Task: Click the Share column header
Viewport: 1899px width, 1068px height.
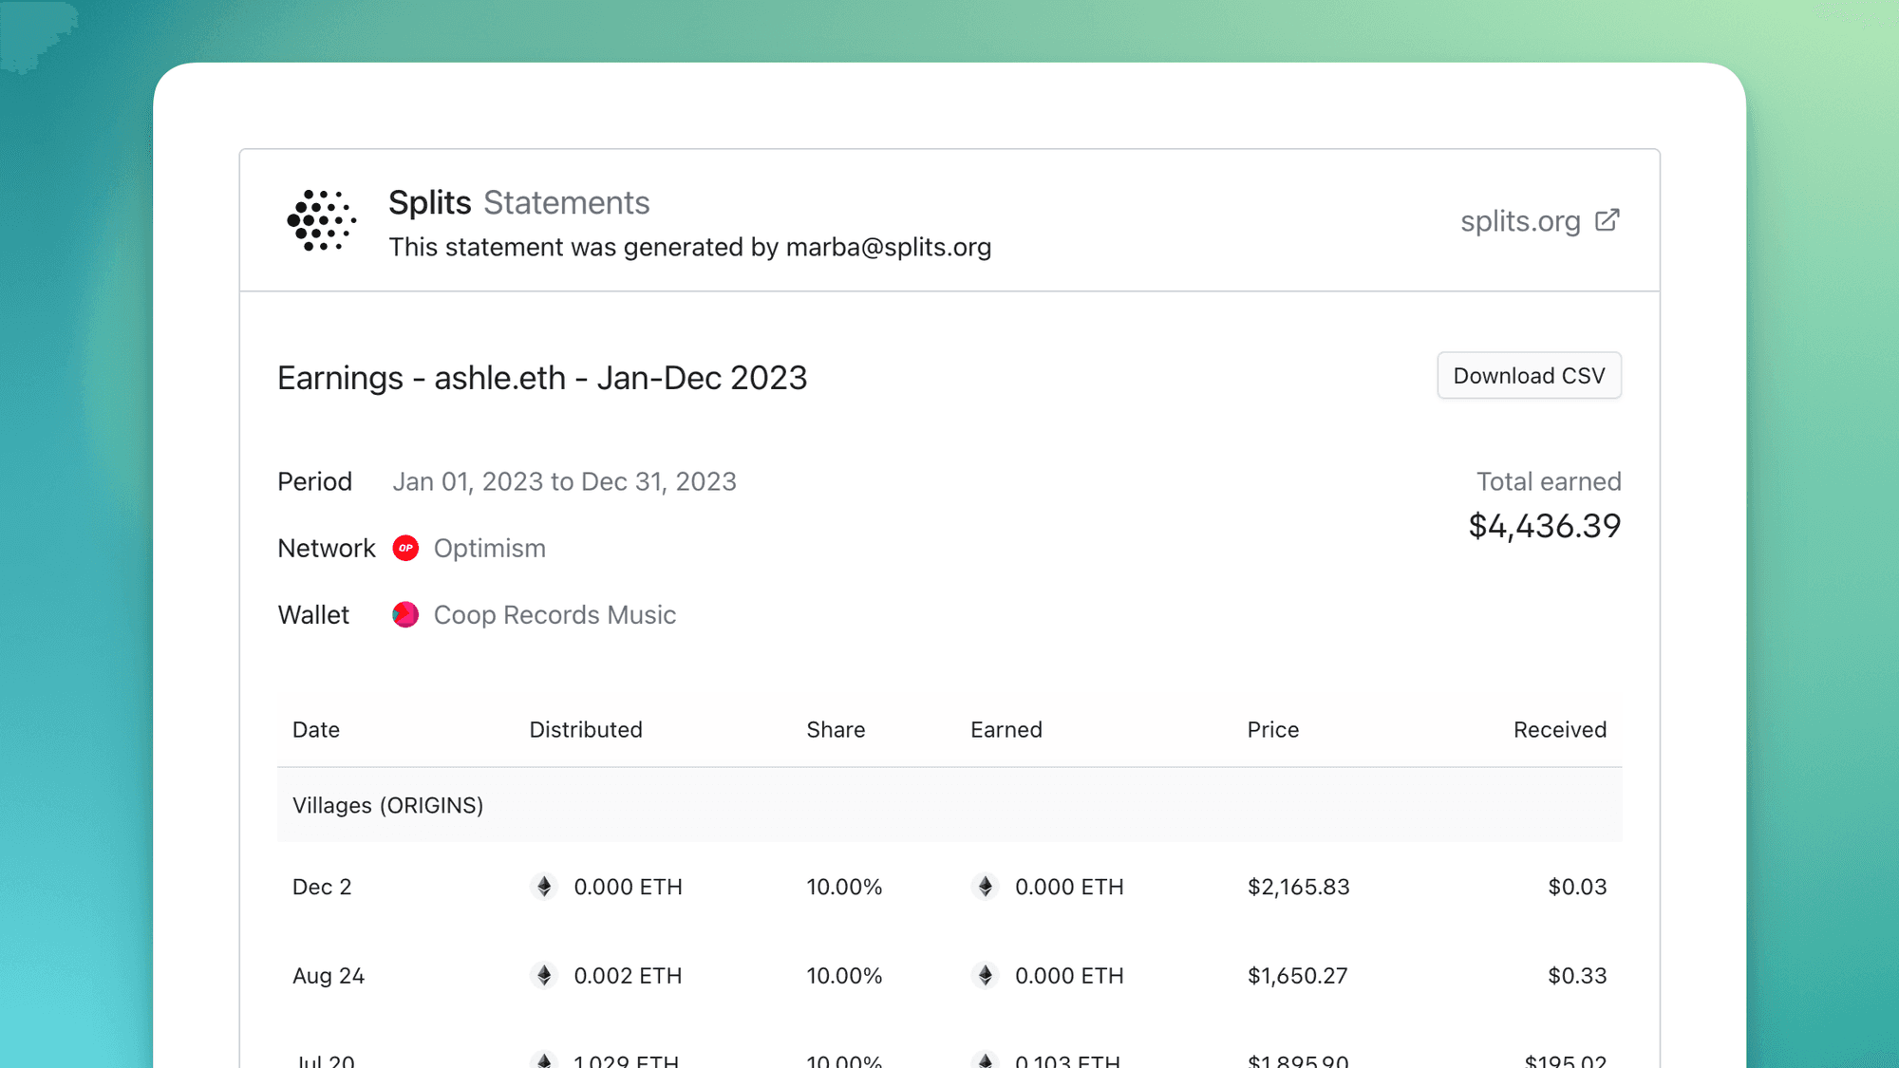Action: (835, 729)
